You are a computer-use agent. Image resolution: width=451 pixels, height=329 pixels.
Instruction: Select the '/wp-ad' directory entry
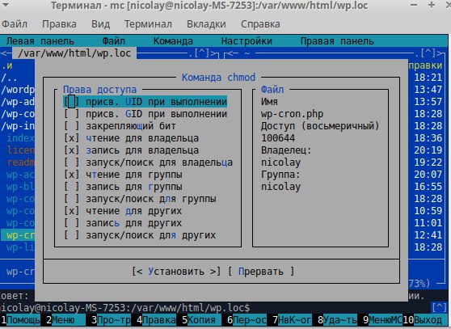tap(18, 102)
